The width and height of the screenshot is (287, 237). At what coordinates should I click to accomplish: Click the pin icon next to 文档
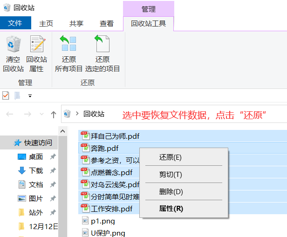point(53,184)
